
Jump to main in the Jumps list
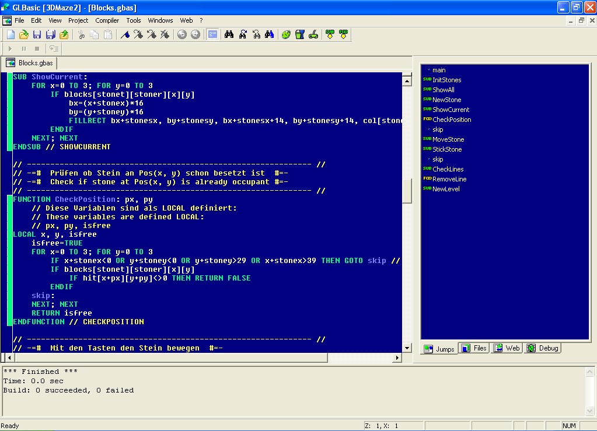(x=439, y=70)
